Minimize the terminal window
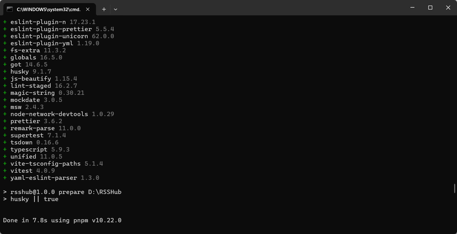Screen dimensions: 457x234 [412, 8]
